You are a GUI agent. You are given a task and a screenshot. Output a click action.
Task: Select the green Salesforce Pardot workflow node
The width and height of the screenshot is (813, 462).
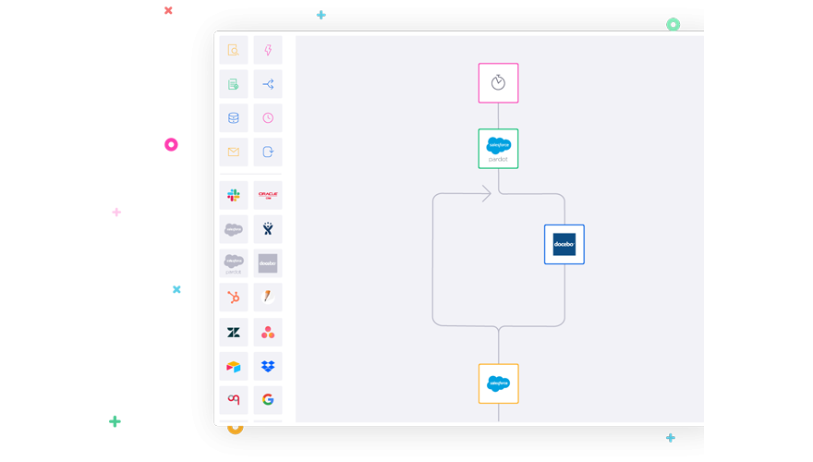498,149
